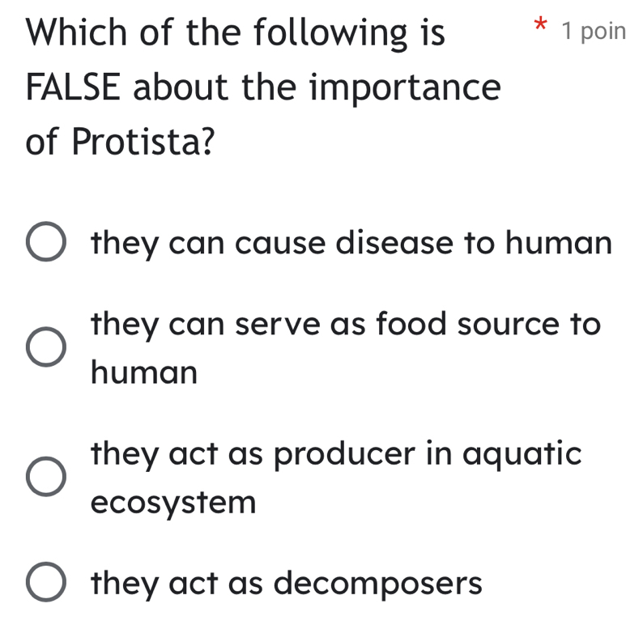The width and height of the screenshot is (626, 625).
Task: Mark the 'they act as decomposers' radio button
Action: click(x=46, y=584)
